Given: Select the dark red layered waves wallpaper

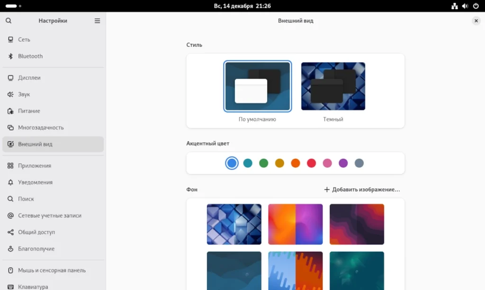Looking at the screenshot, I should tap(357, 224).
